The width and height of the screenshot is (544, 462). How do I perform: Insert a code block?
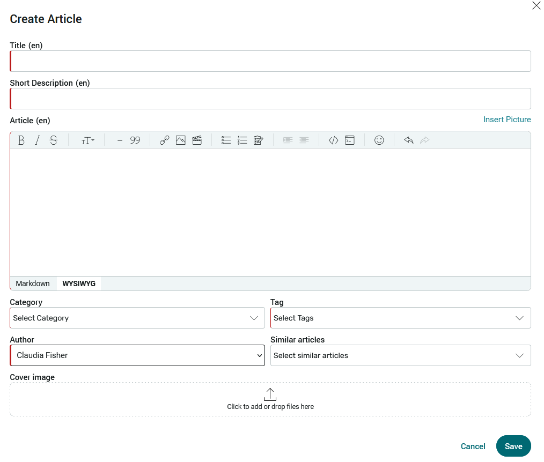coord(350,140)
